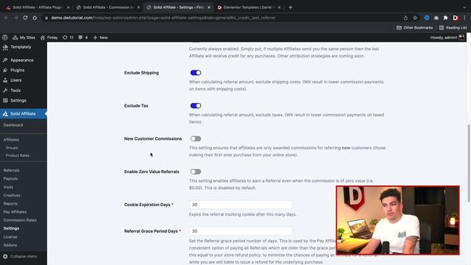Close the Elementor Templates tab
This screenshot has width=471, height=265.
pos(279,7)
